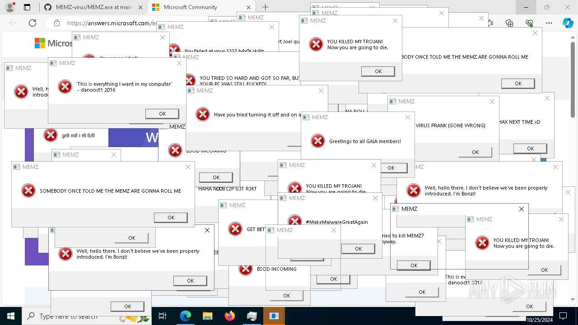Click error icon beside 'gr8 m8 i r8 8/8'
578x325 pixels.
pyautogui.click(x=51, y=135)
